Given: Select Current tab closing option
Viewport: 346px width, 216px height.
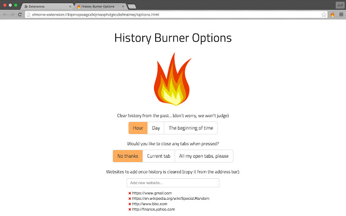Looking at the screenshot, I should pyautogui.click(x=158, y=156).
